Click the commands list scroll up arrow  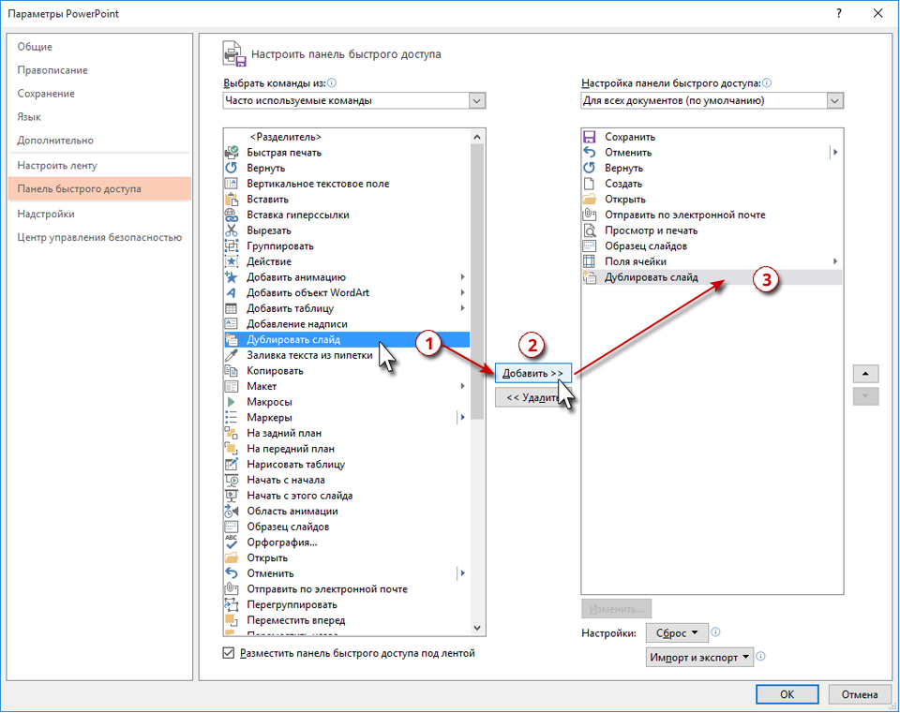[477, 137]
